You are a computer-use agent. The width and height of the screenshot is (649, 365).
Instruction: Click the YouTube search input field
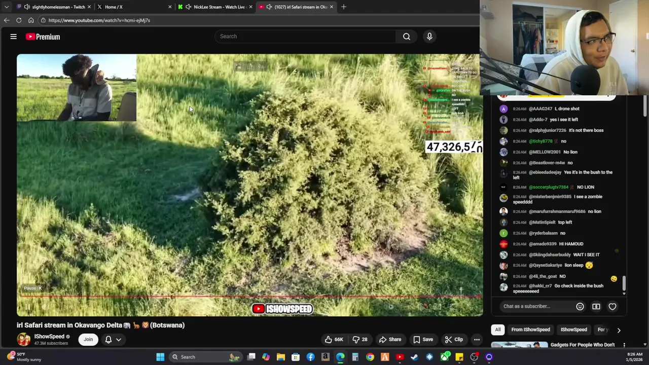coord(306,36)
